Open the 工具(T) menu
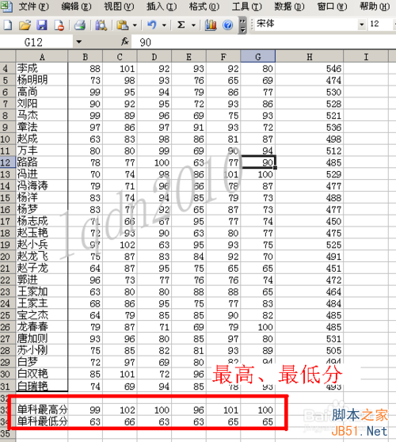This screenshot has width=396, height=442. [x=247, y=6]
